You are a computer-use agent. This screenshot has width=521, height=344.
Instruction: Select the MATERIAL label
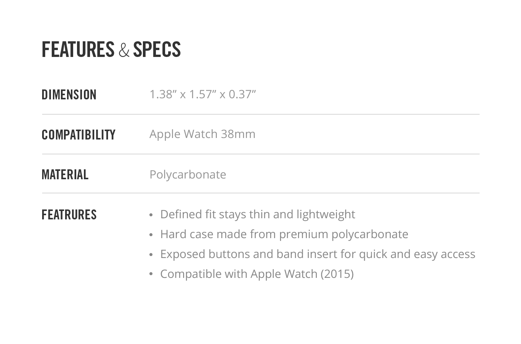[65, 175]
